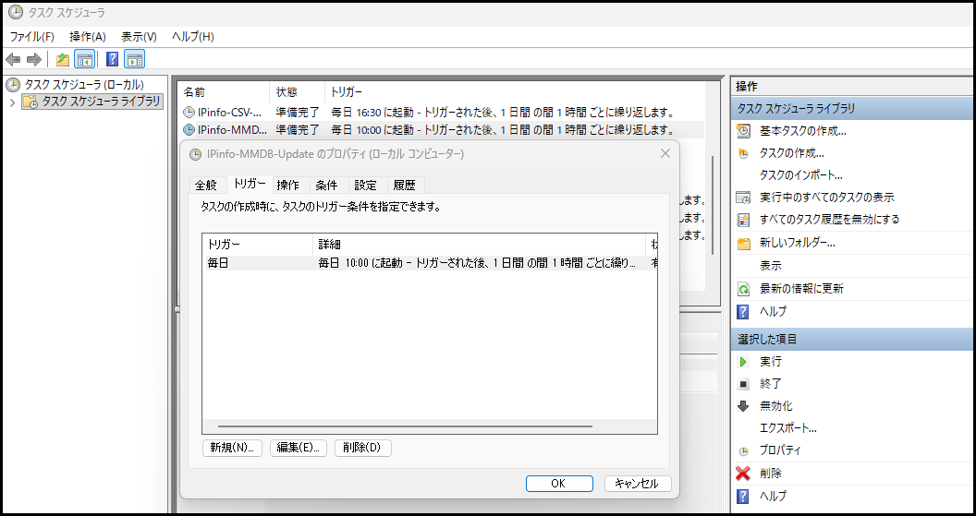Click the red 削除 X icon
Screen dimensions: 976x516
tap(743, 474)
